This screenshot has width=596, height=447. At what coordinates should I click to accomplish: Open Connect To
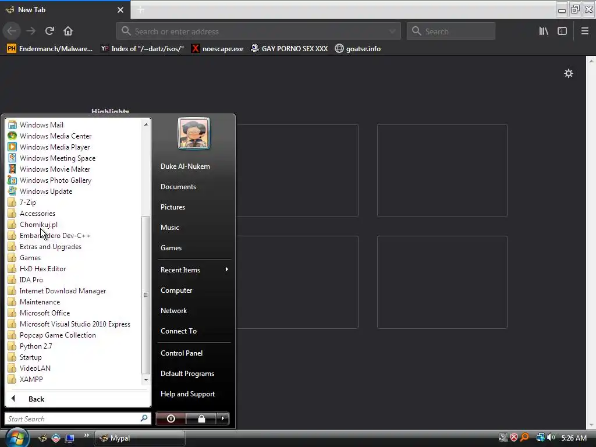click(x=179, y=331)
